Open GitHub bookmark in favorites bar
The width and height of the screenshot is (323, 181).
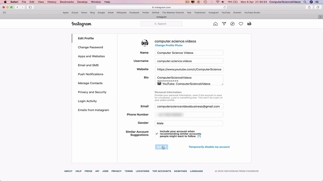click(x=155, y=13)
